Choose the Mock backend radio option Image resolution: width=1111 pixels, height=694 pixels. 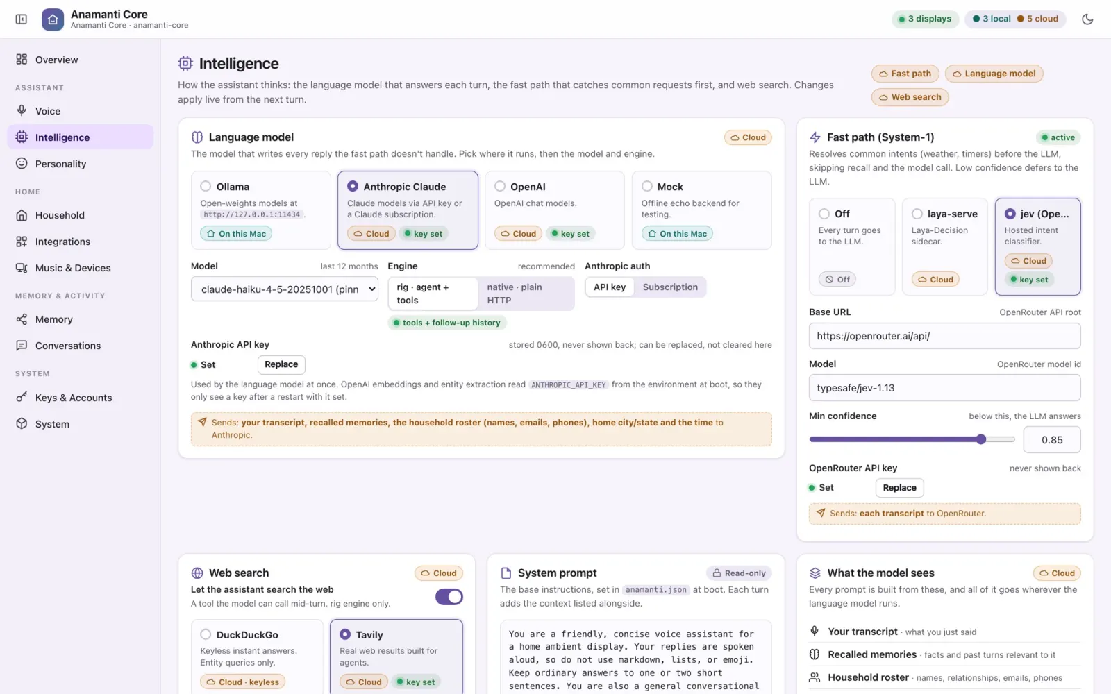click(x=702, y=210)
